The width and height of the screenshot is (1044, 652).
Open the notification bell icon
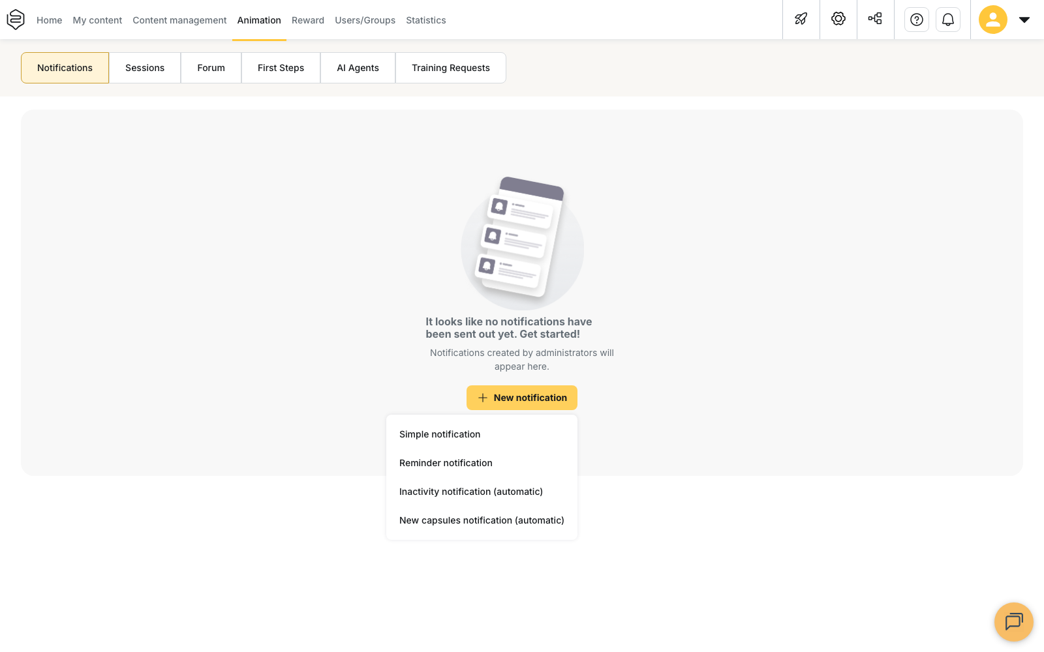(948, 20)
